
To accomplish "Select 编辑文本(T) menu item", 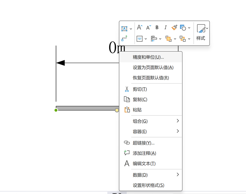I will click(151, 164).
